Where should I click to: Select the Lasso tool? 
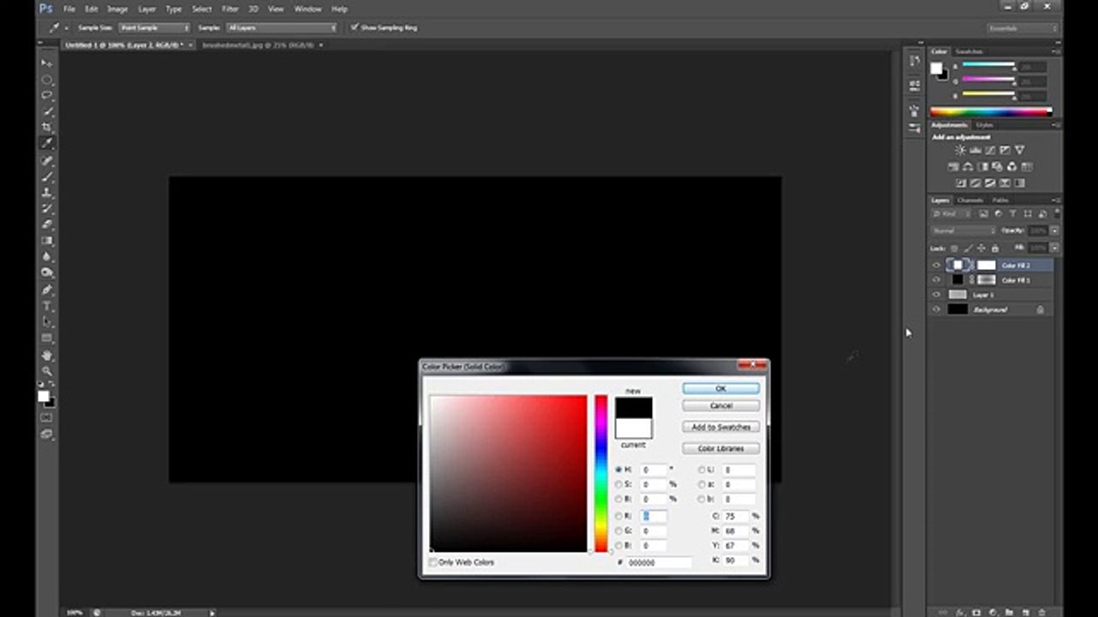[x=47, y=95]
